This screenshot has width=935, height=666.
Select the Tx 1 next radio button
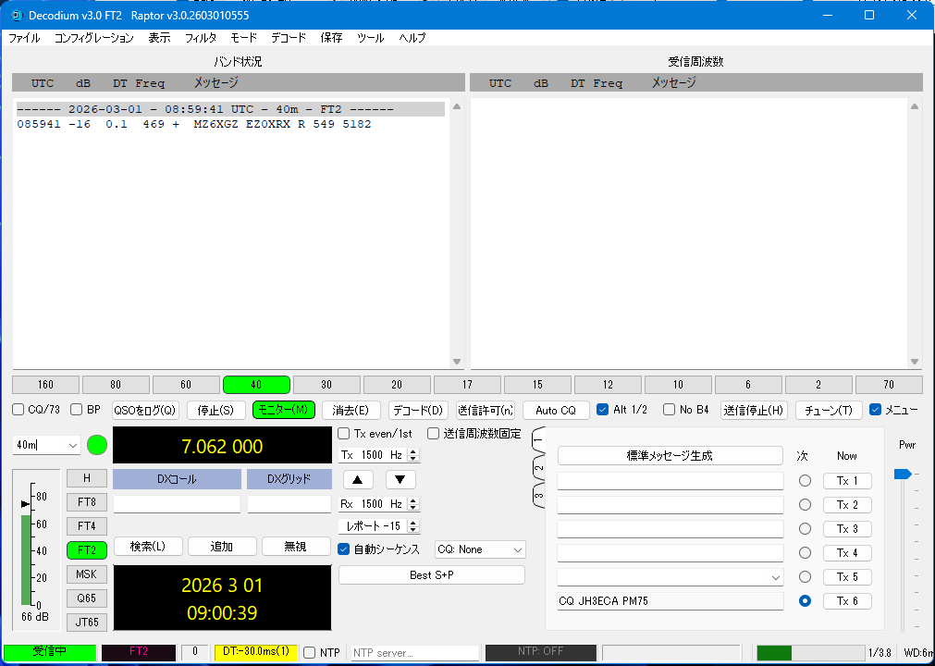click(805, 481)
